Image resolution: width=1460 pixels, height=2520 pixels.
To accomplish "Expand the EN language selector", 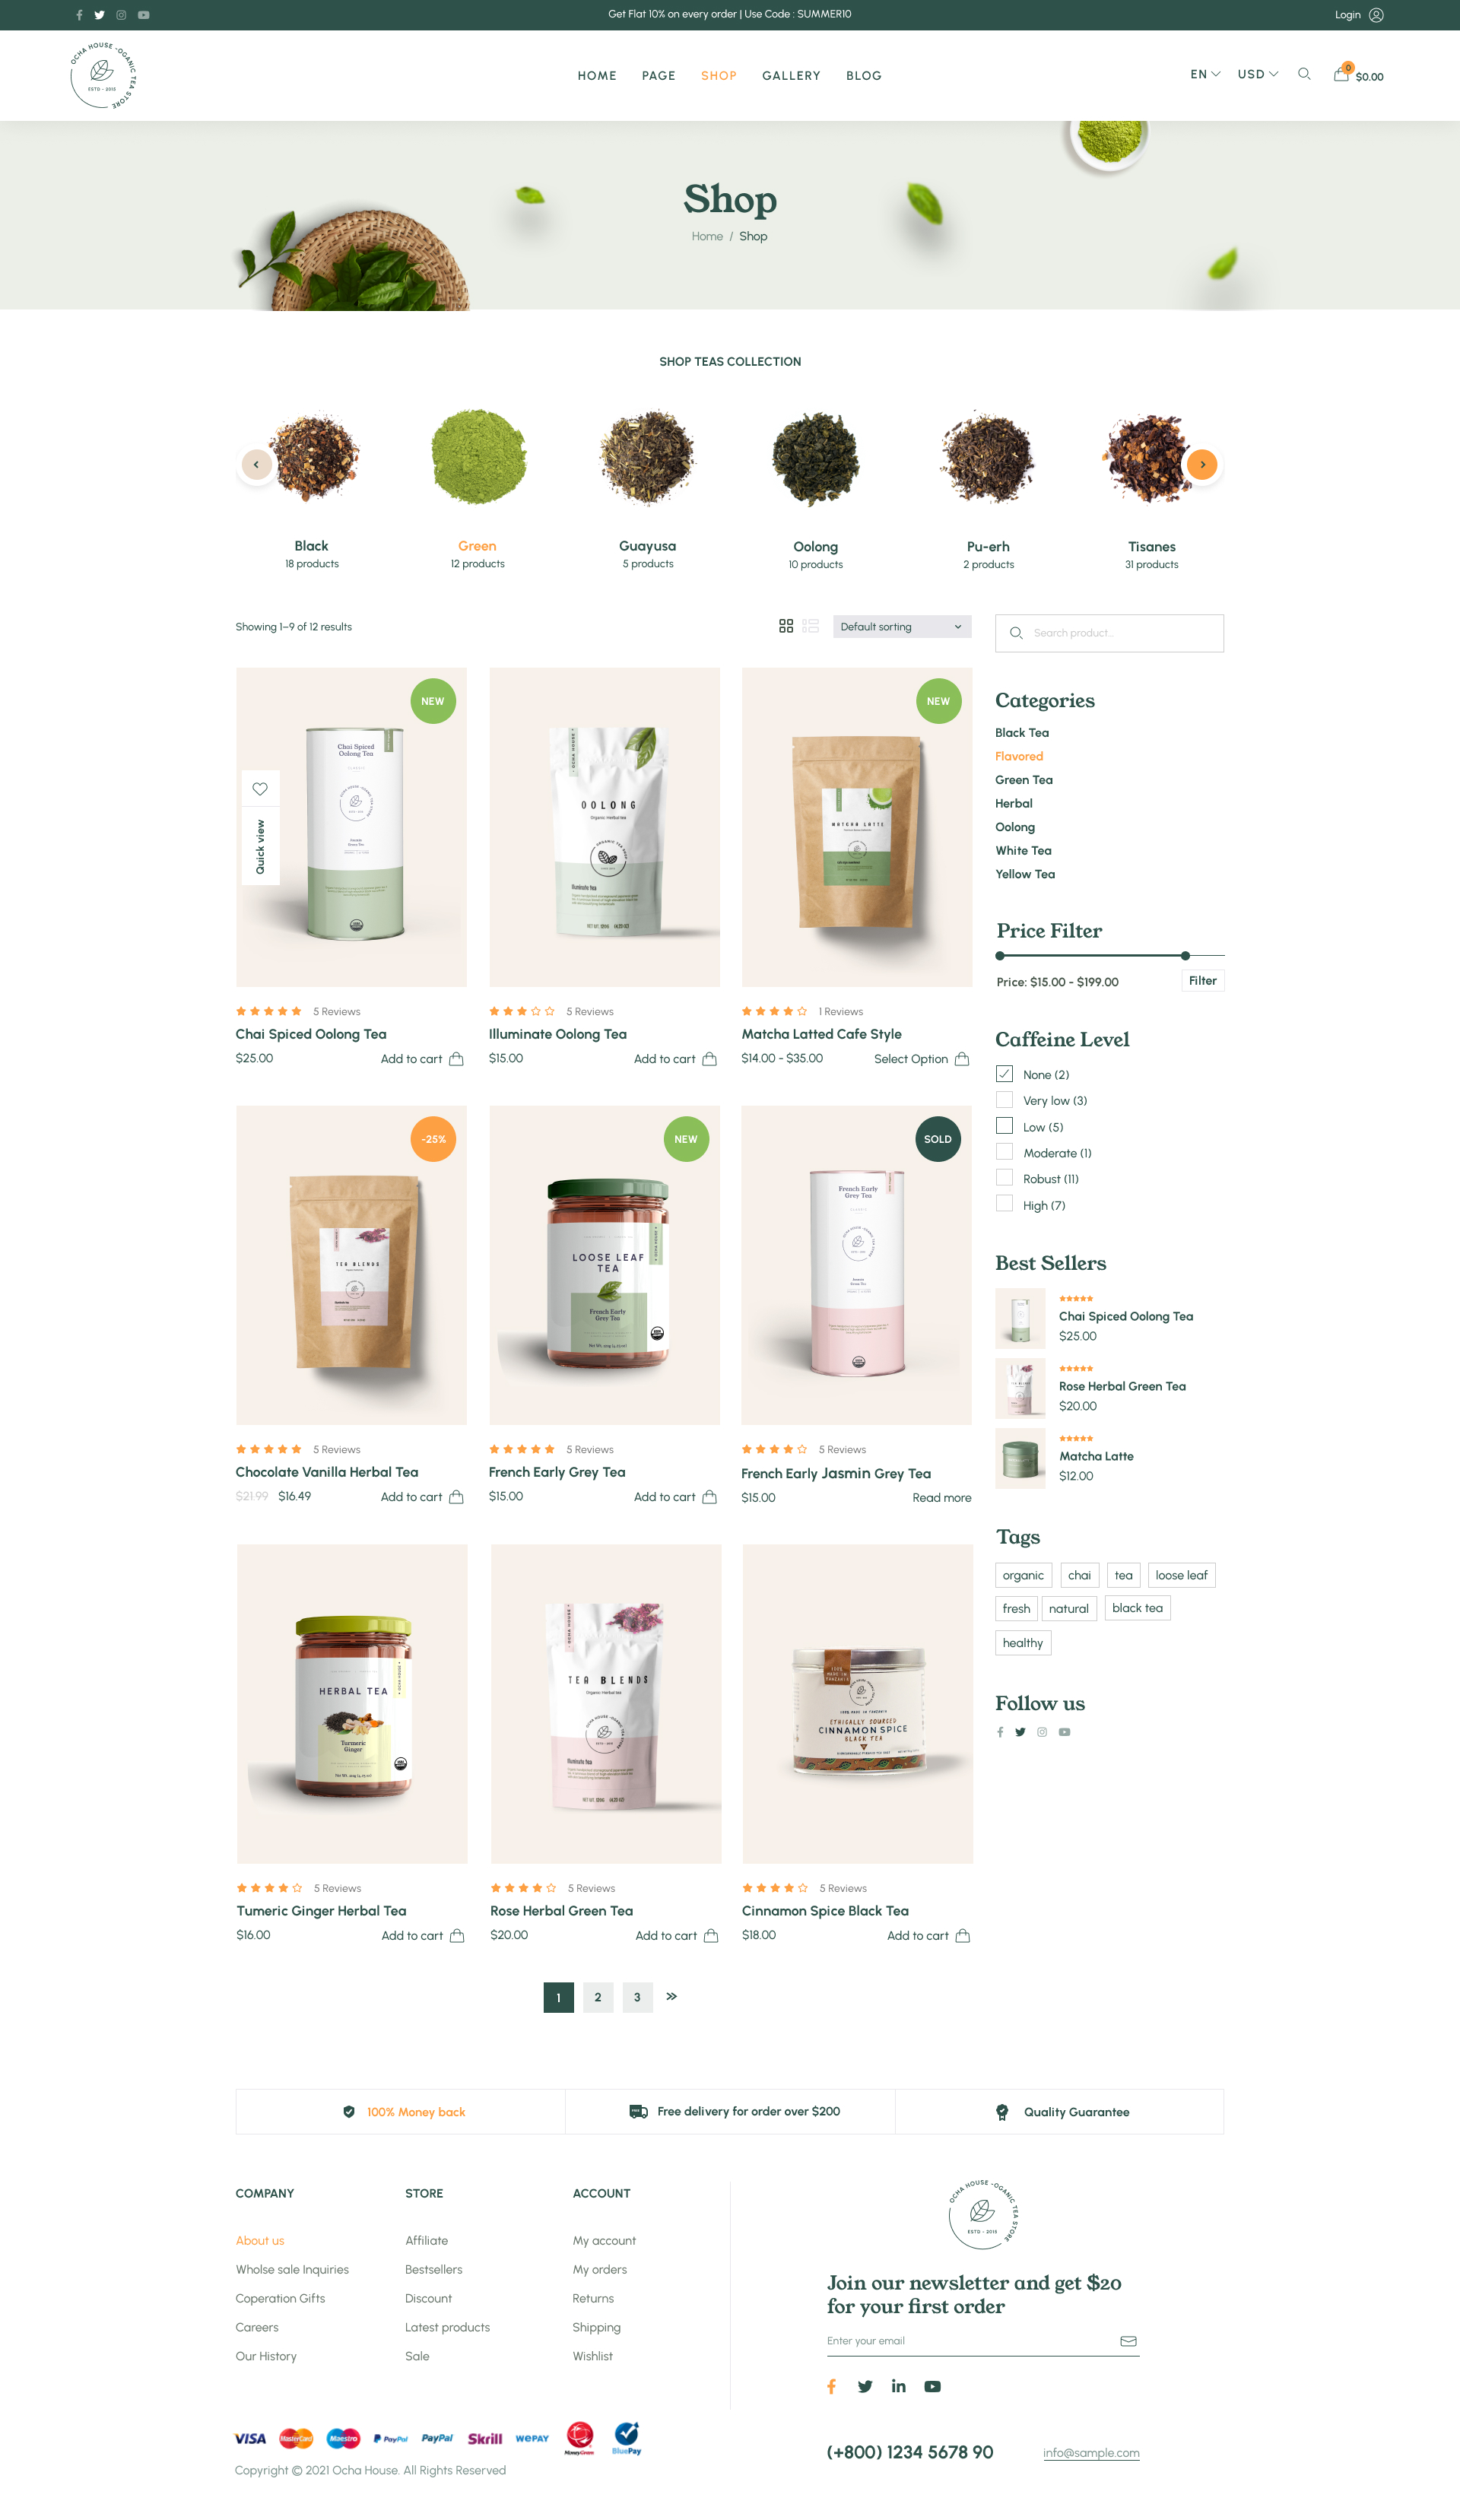I will point(1205,74).
